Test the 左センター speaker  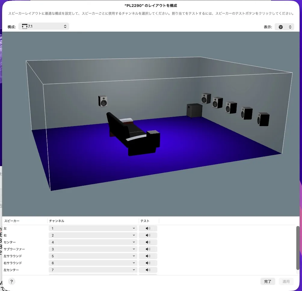tap(148, 270)
